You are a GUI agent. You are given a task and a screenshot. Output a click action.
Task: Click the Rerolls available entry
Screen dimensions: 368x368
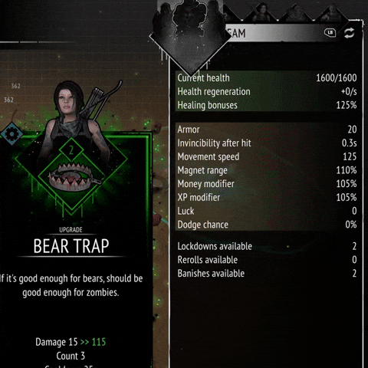(x=267, y=260)
